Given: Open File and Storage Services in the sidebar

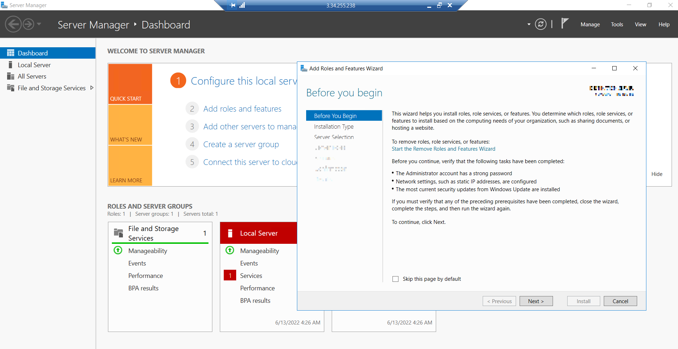Looking at the screenshot, I should pyautogui.click(x=51, y=88).
